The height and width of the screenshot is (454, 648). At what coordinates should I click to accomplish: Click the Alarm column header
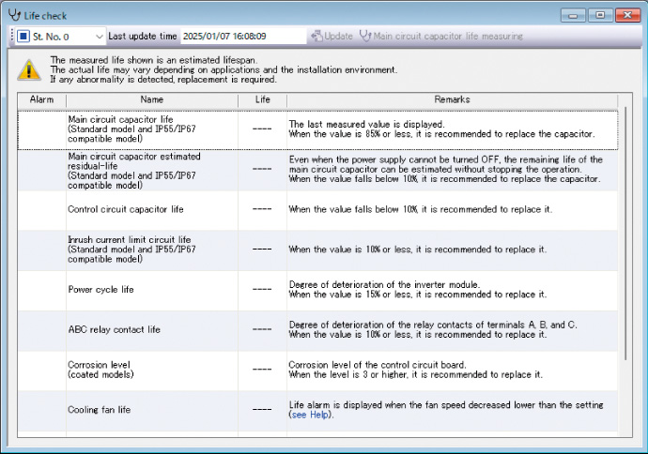tap(41, 99)
